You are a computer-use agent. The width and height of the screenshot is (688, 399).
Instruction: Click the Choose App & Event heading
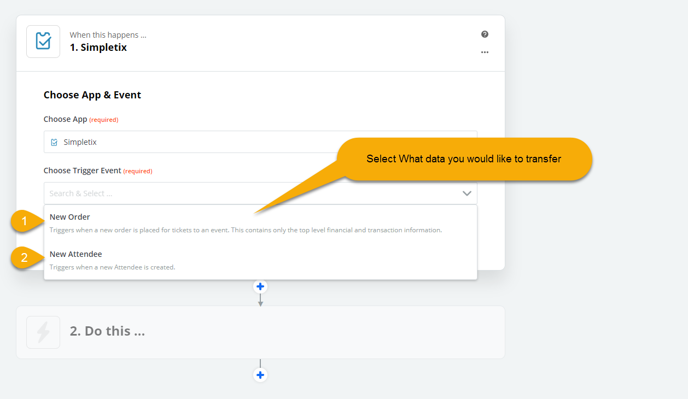click(92, 95)
